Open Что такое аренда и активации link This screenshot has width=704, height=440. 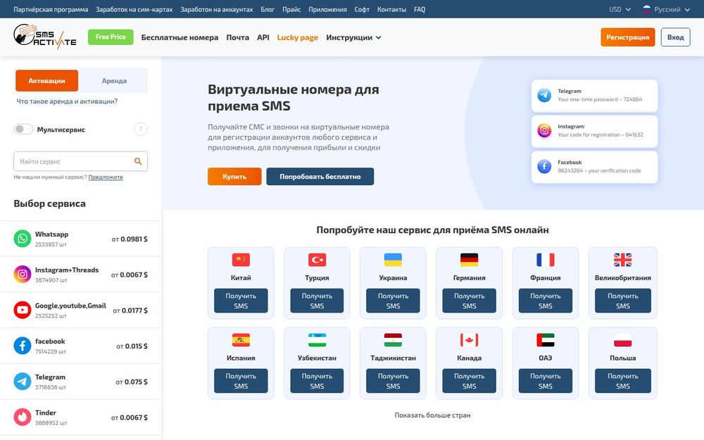coord(67,101)
